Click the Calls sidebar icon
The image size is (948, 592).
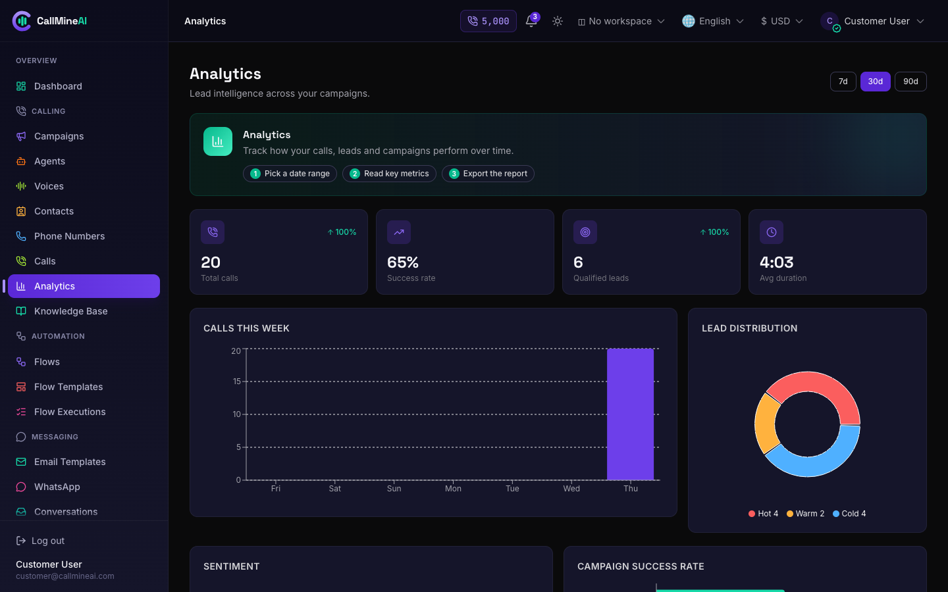(x=21, y=261)
